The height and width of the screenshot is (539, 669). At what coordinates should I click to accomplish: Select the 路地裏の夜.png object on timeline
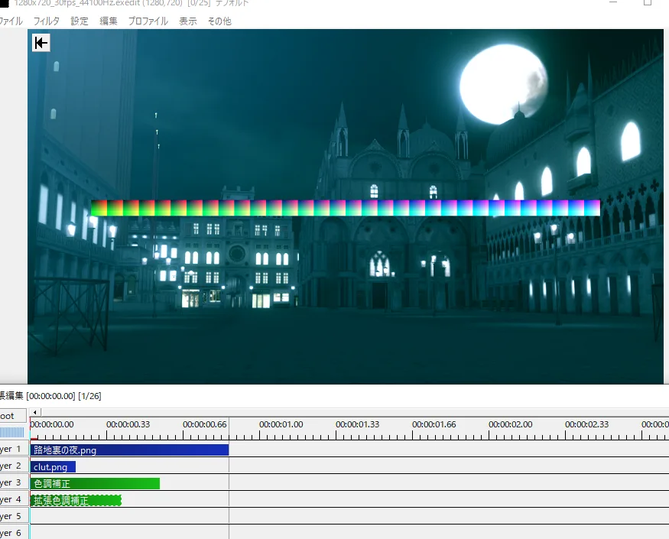(128, 450)
